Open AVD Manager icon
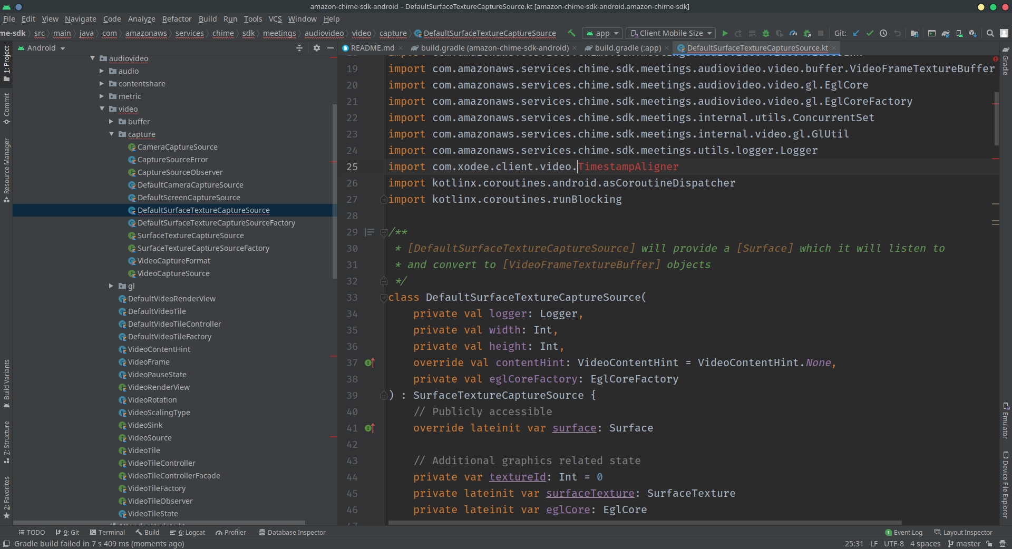The image size is (1012, 549). (x=959, y=33)
